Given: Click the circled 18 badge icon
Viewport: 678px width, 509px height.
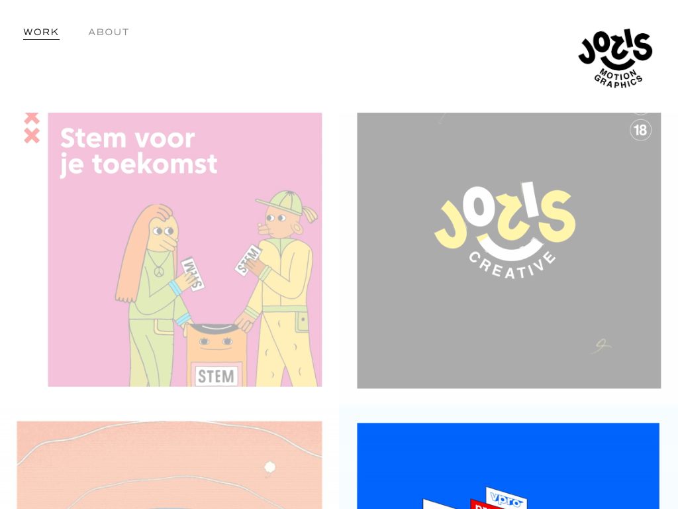Looking at the screenshot, I should tap(640, 130).
